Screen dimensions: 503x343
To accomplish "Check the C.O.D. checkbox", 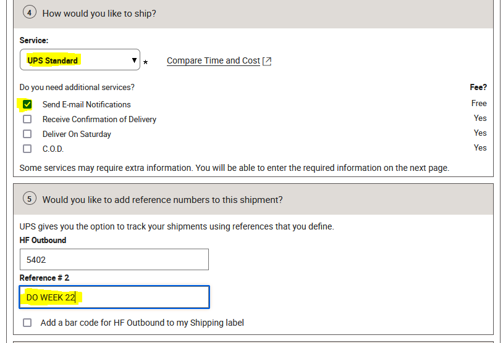I will coord(27,149).
